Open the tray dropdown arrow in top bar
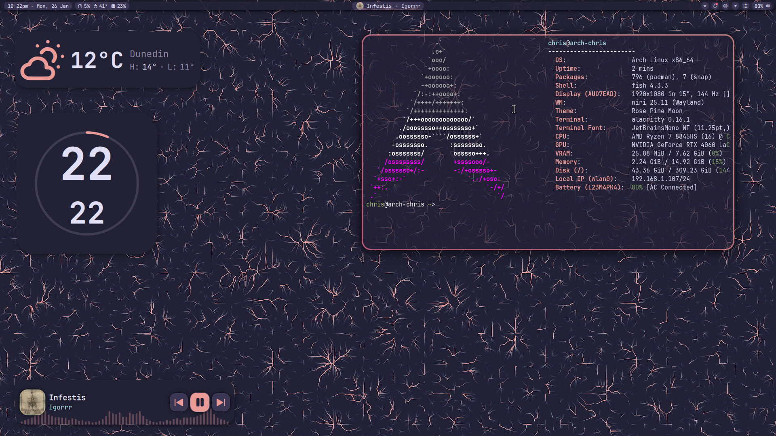 [x=705, y=6]
